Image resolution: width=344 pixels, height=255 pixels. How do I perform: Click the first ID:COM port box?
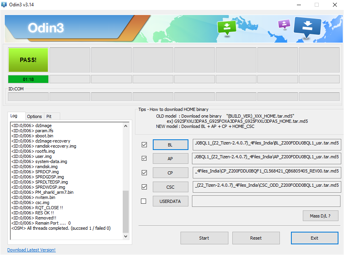pos(28,97)
